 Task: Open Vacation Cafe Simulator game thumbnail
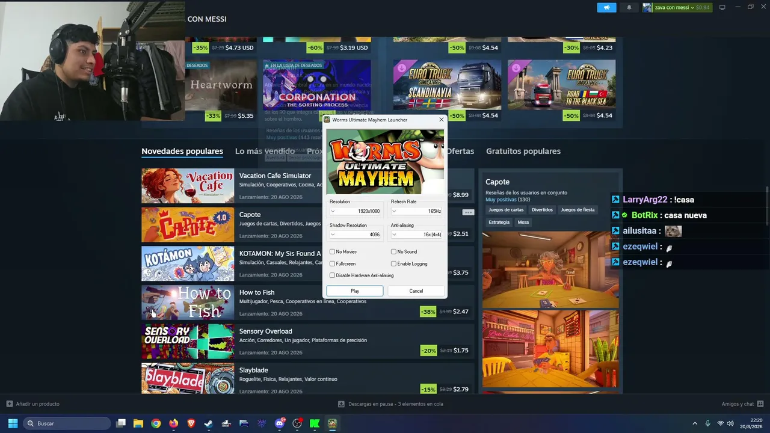point(188,186)
